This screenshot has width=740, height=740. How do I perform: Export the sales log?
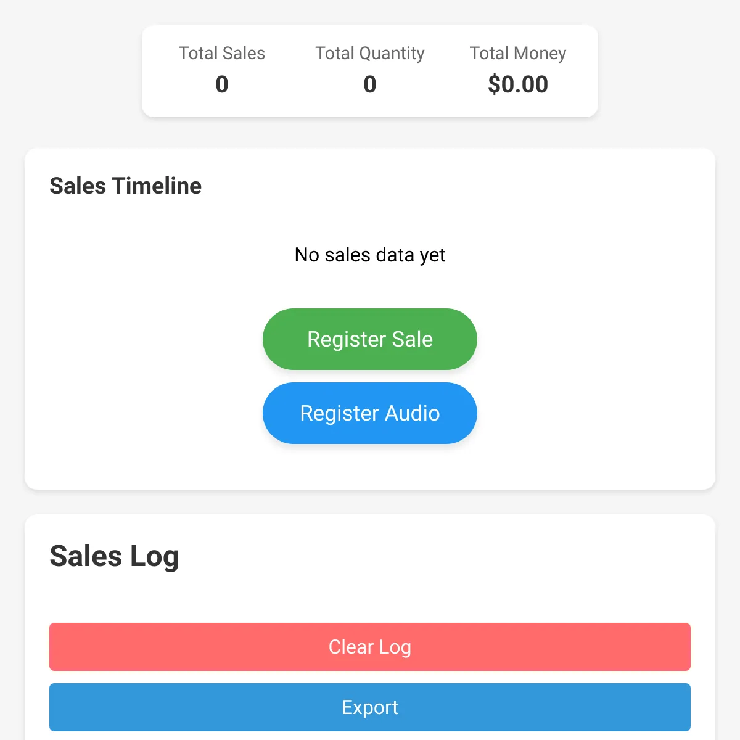point(370,707)
